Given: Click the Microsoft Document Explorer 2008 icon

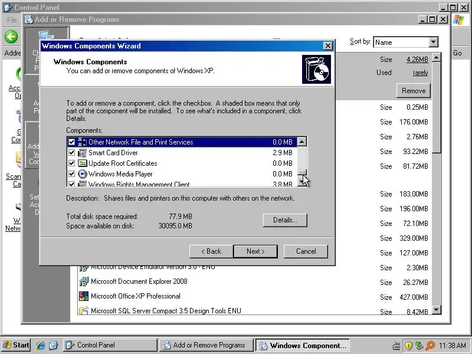Looking at the screenshot, I should click(84, 281).
